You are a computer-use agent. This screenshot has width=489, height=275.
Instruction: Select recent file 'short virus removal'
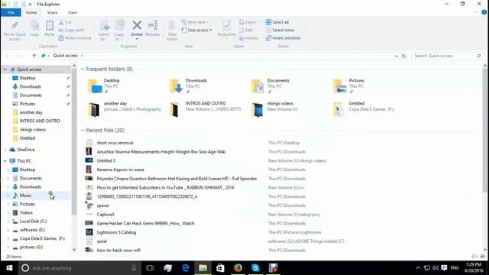[x=115, y=143]
